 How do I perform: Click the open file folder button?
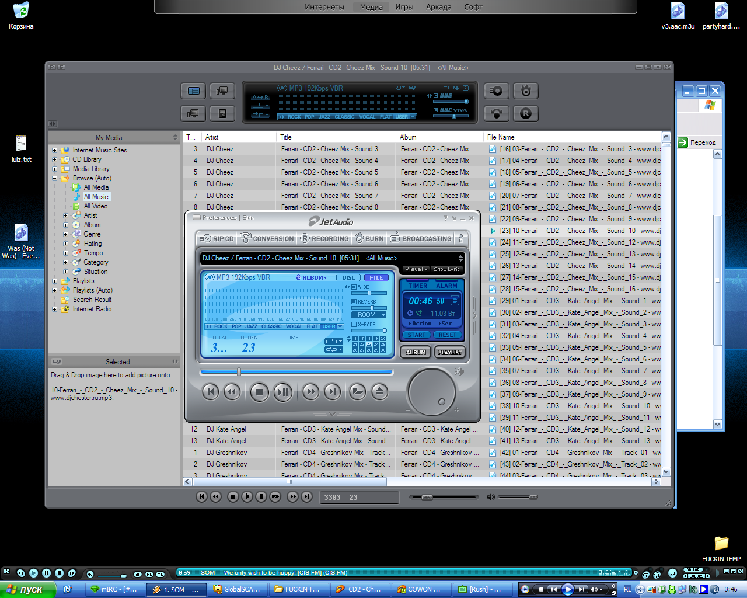pos(358,391)
